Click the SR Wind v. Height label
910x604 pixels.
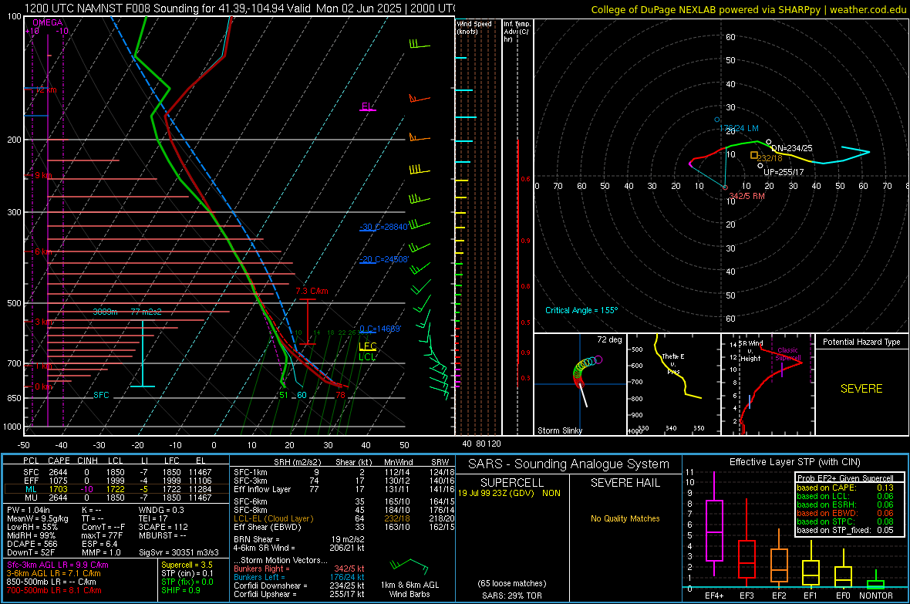pyautogui.click(x=750, y=351)
